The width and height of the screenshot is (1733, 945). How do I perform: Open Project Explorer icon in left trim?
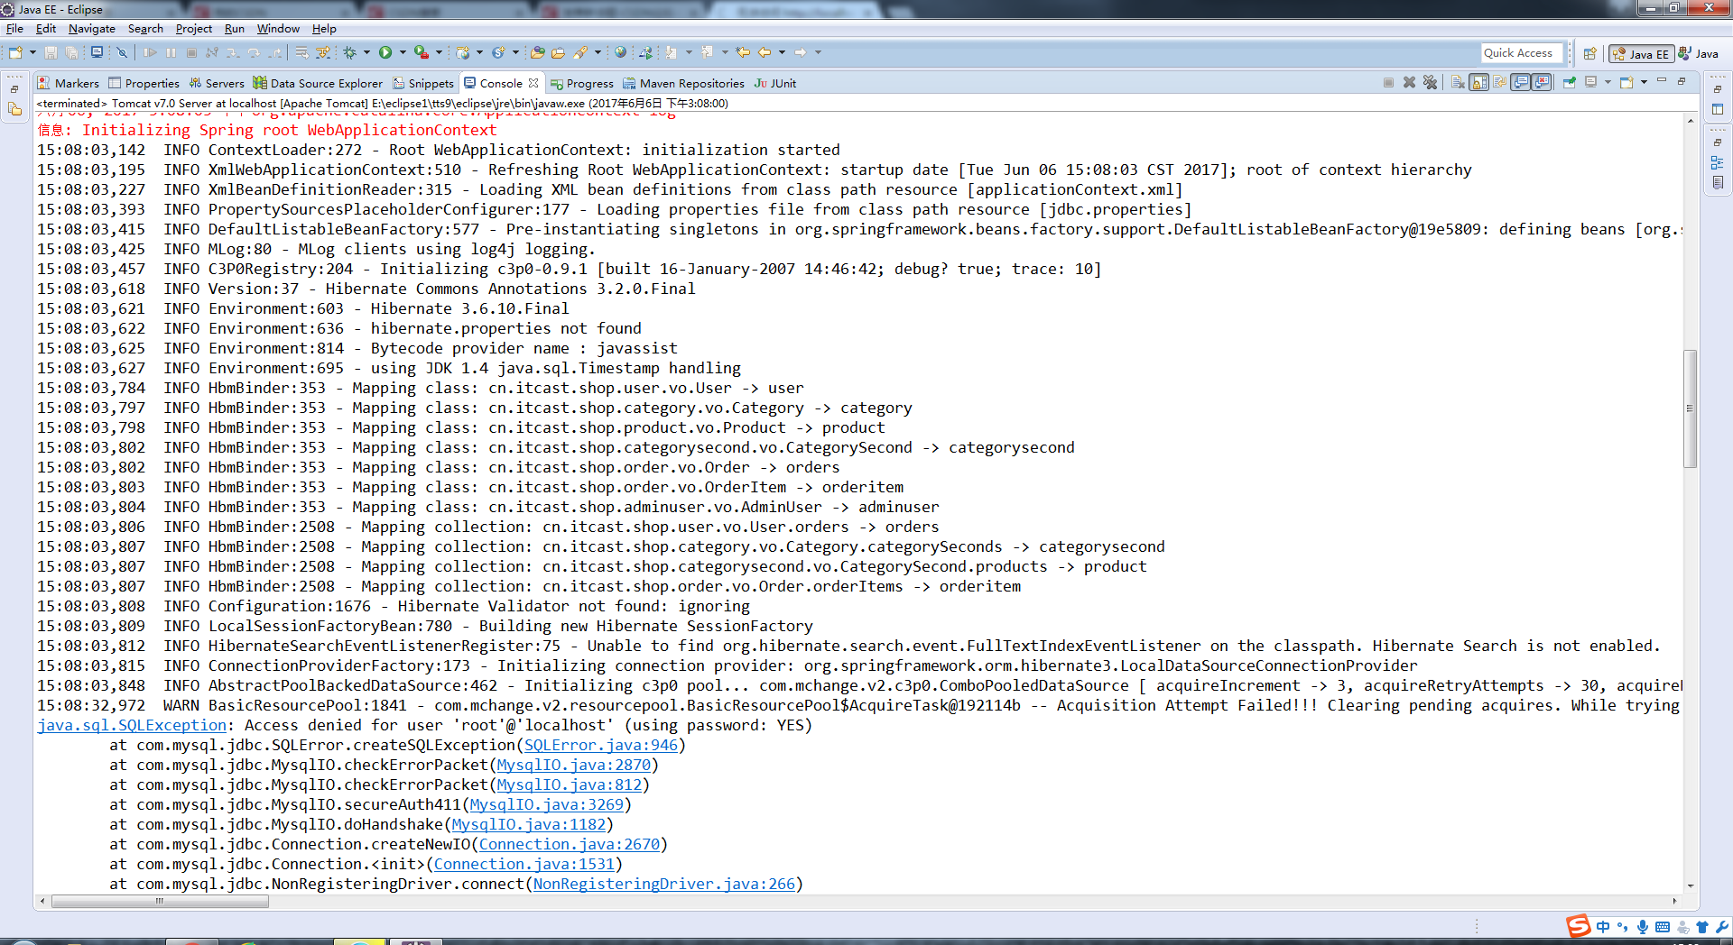tap(14, 109)
